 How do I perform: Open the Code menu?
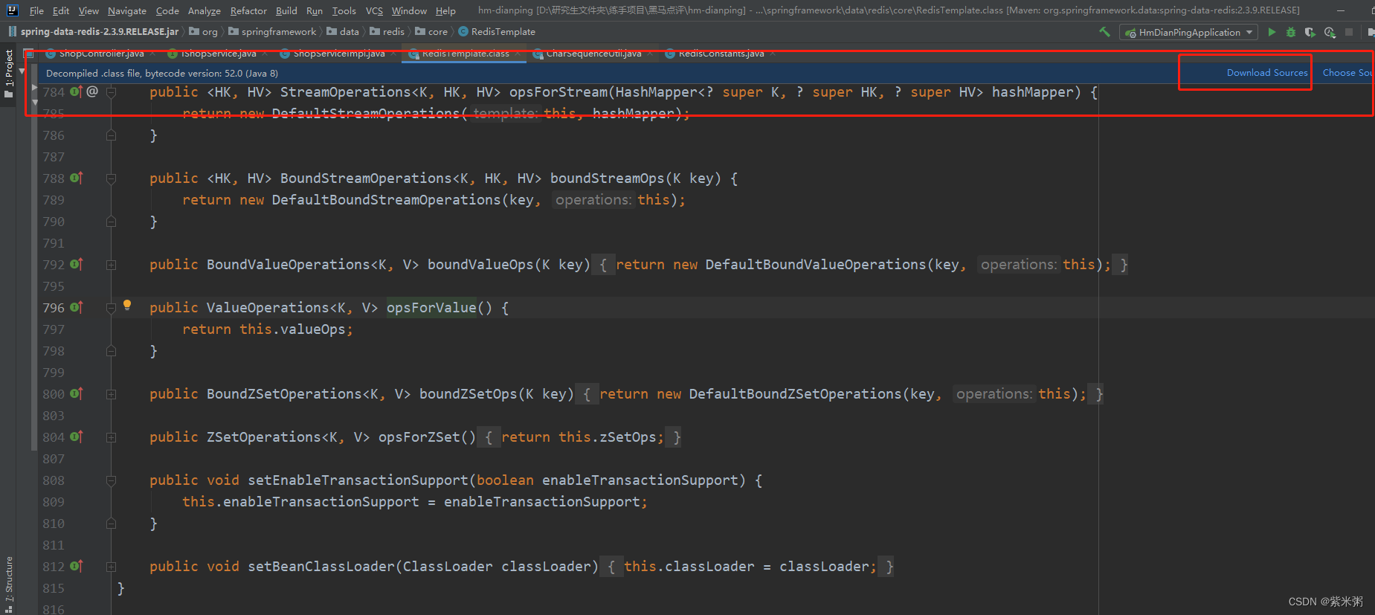click(167, 10)
